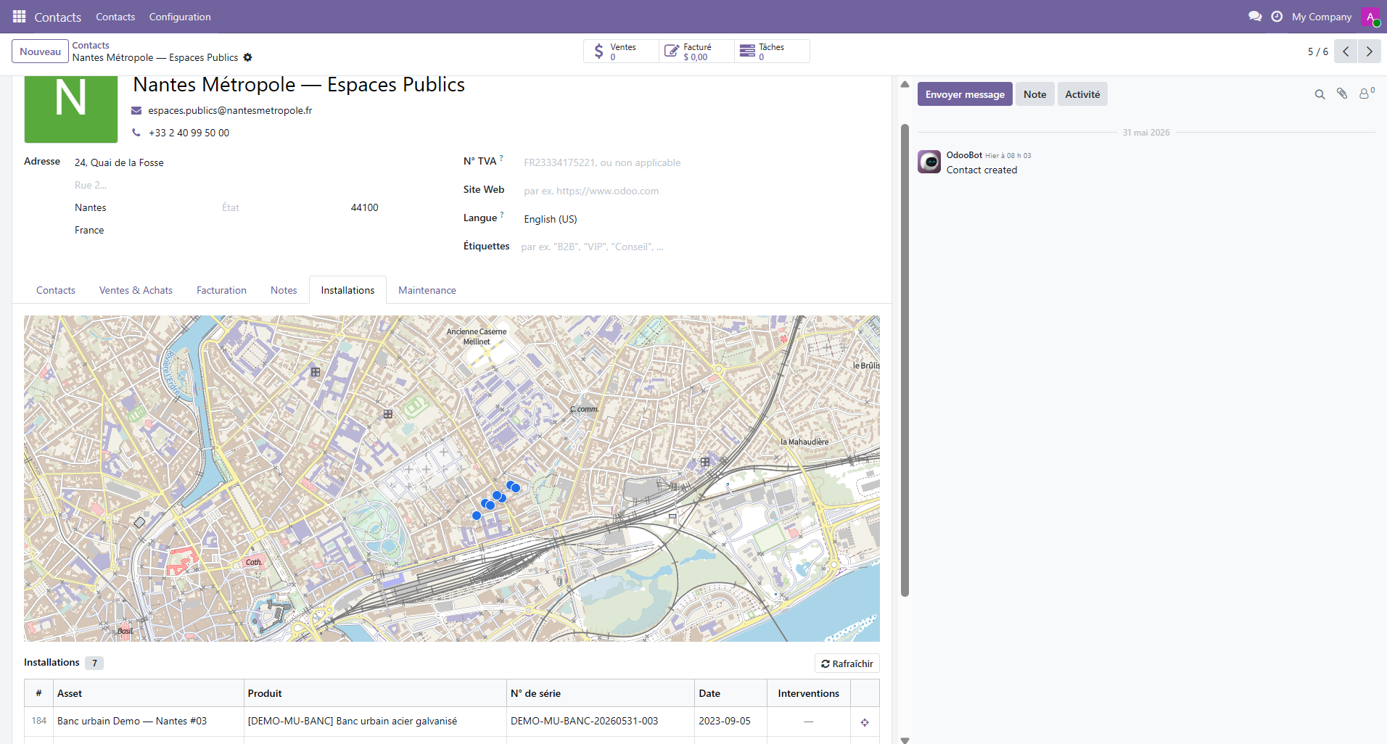Switch to the Facturation tab
The height and width of the screenshot is (744, 1387).
coord(221,290)
